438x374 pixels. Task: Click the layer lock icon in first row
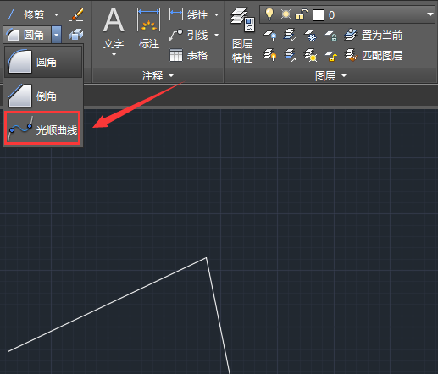tap(331, 36)
